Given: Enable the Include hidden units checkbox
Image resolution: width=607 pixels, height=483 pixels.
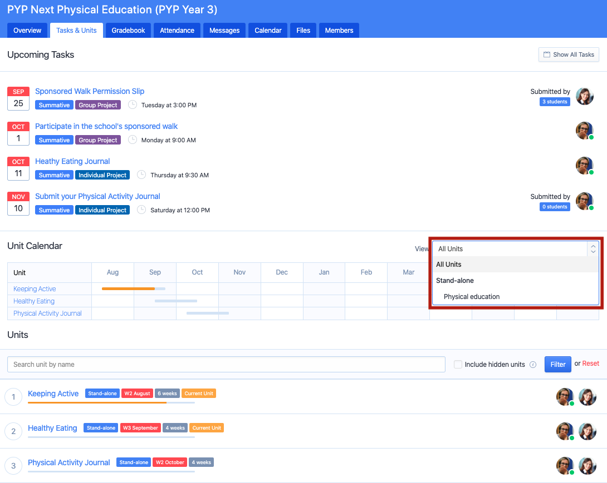Looking at the screenshot, I should pyautogui.click(x=458, y=365).
